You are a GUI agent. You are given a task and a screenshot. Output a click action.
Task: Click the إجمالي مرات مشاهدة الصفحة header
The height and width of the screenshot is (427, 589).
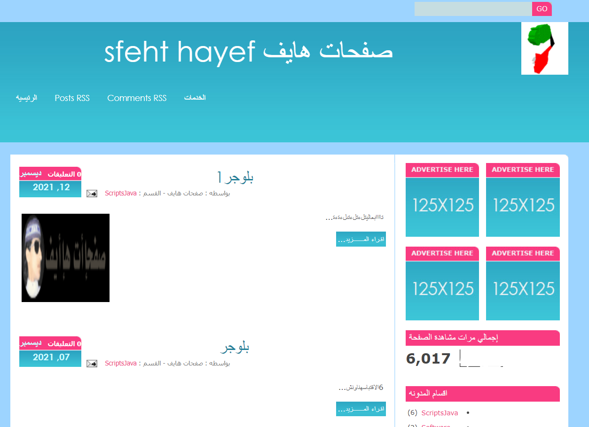click(x=483, y=338)
